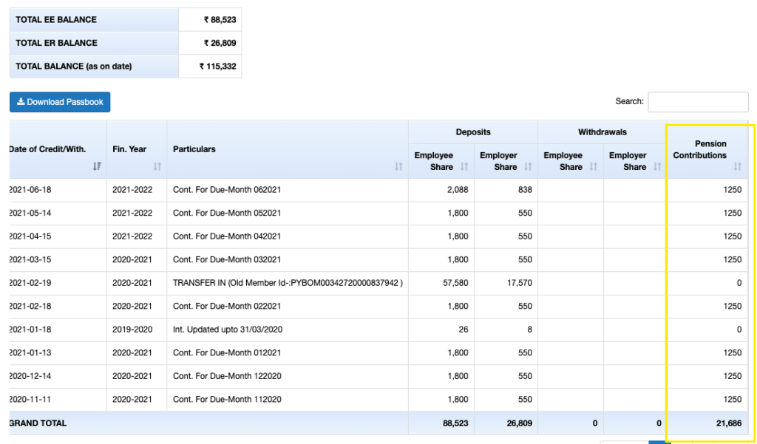The image size is (757, 444).
Task: Select transfer employee share 57,580
Action: click(455, 283)
